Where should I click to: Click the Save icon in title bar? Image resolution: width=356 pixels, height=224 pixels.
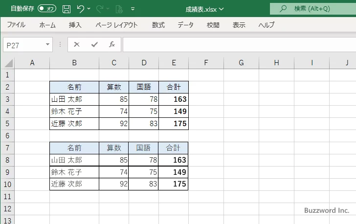coord(67,9)
